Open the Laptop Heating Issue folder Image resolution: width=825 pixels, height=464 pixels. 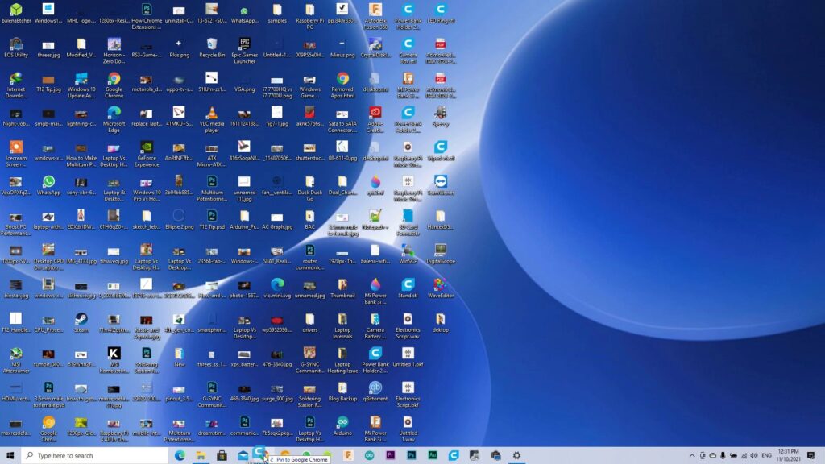click(x=342, y=360)
